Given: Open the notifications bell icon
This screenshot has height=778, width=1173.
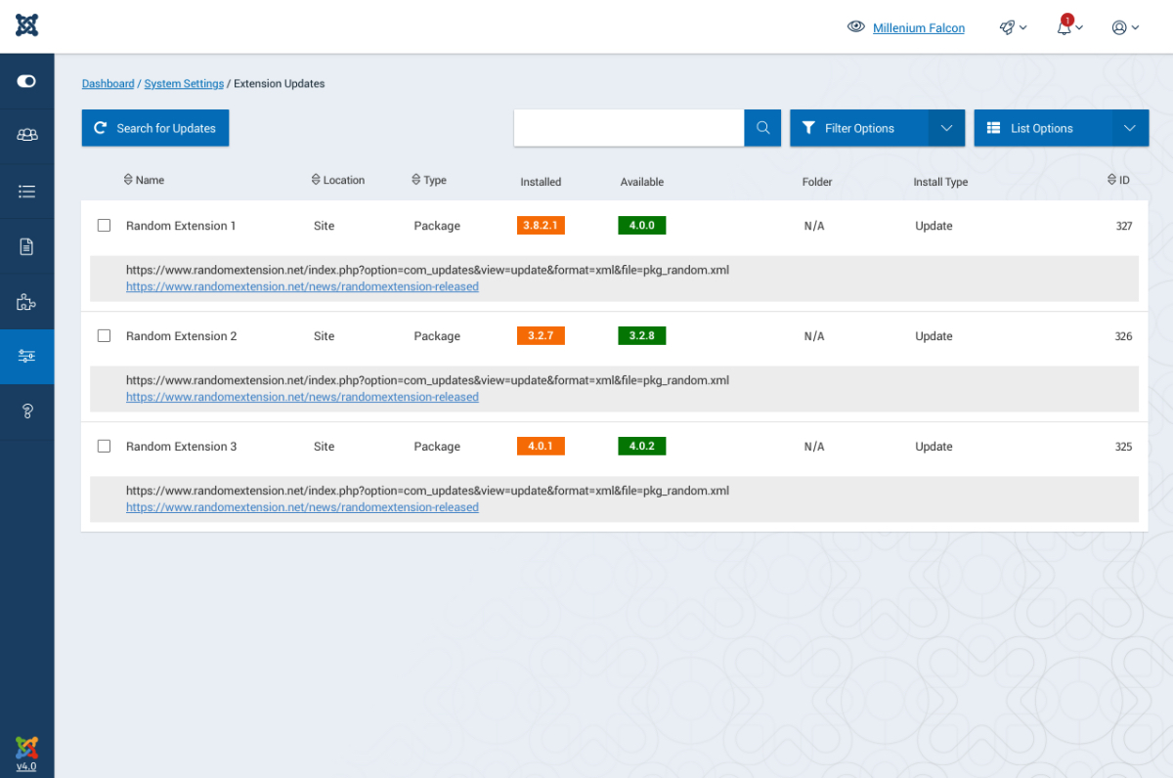Looking at the screenshot, I should (1067, 27).
